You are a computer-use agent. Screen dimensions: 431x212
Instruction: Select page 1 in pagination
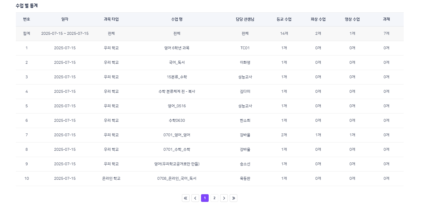205,198
